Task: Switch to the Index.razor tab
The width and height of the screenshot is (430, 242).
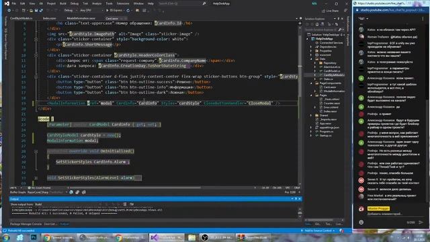Action: pyautogui.click(x=49, y=18)
